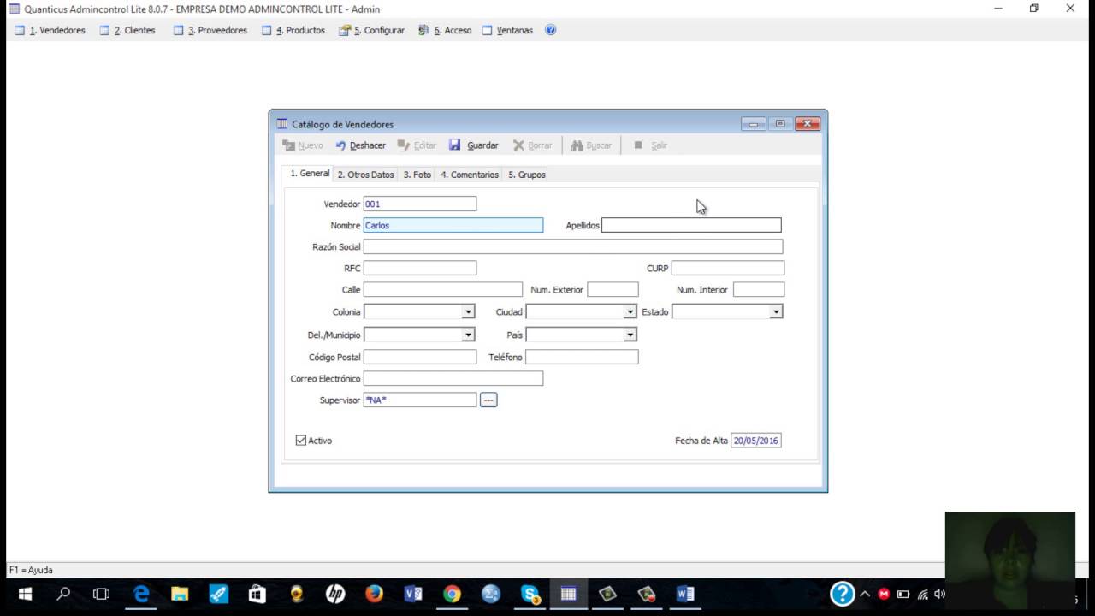This screenshot has width=1095, height=616.
Task: Click the CURP input field
Action: coord(728,268)
